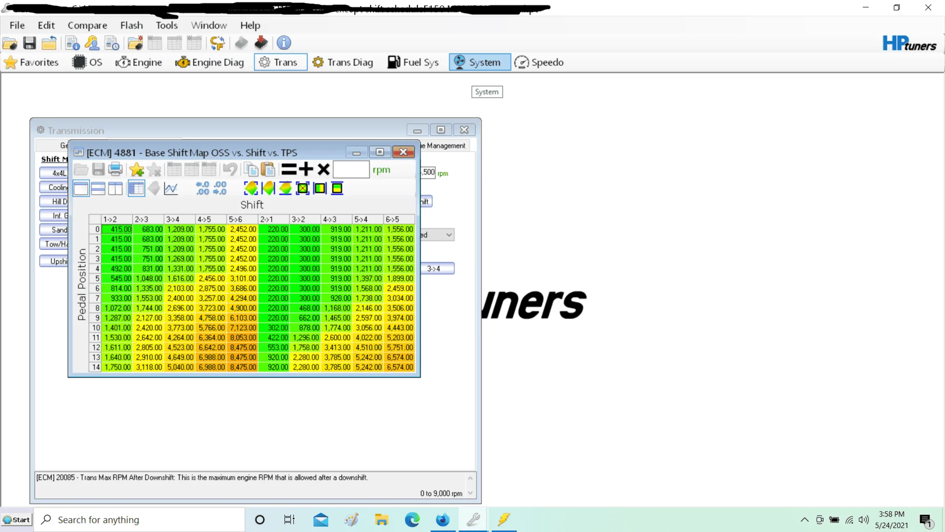The image size is (945, 532).
Task: Open the file information page icon
Action: (73, 43)
